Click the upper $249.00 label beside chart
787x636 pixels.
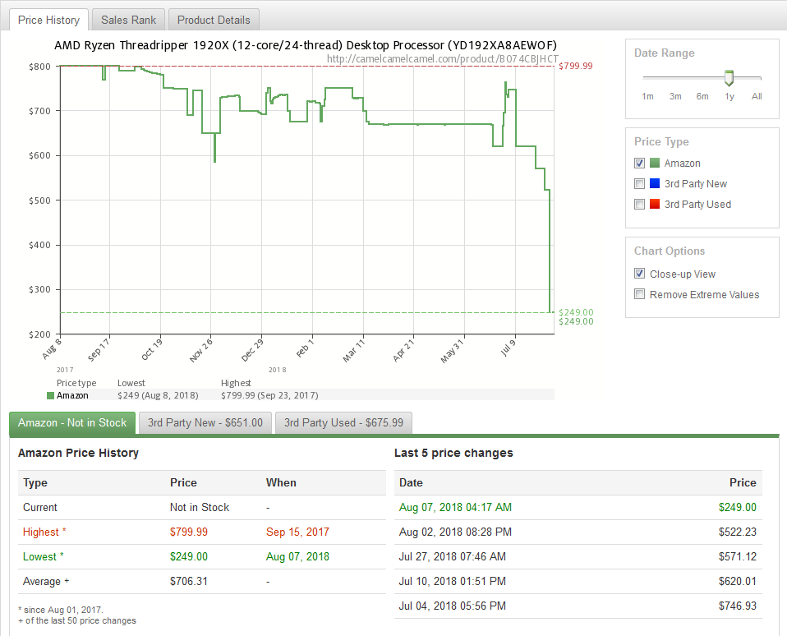pyautogui.click(x=576, y=312)
